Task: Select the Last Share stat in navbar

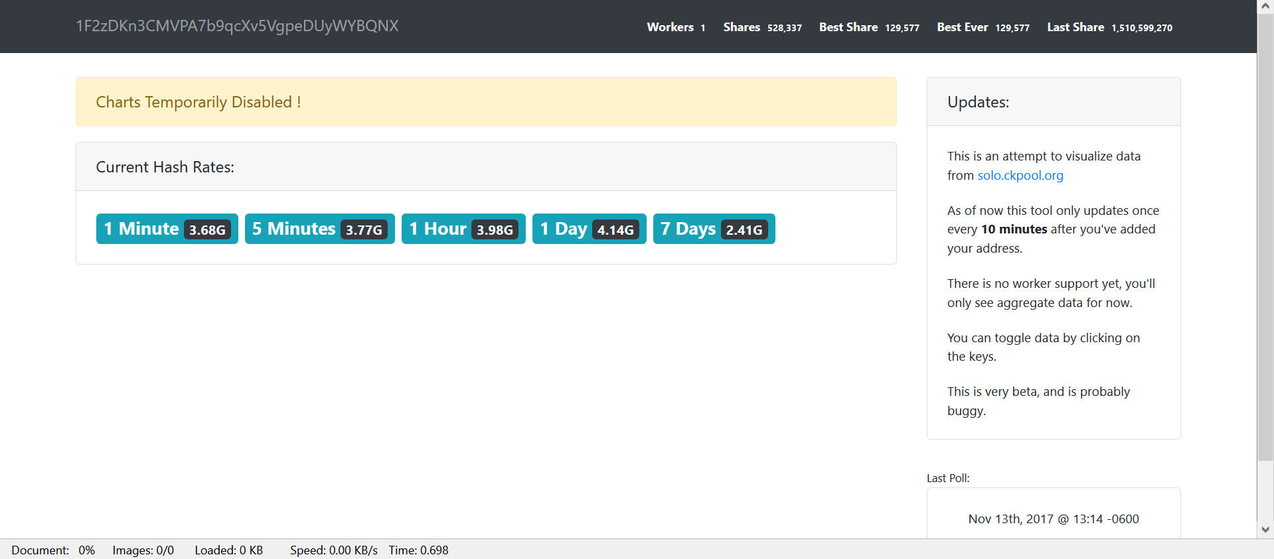Action: (1109, 27)
